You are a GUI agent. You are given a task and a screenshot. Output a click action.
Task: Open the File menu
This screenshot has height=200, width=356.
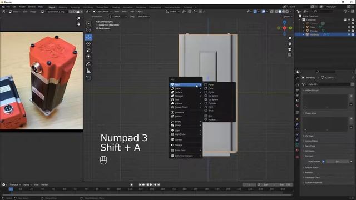8,7
